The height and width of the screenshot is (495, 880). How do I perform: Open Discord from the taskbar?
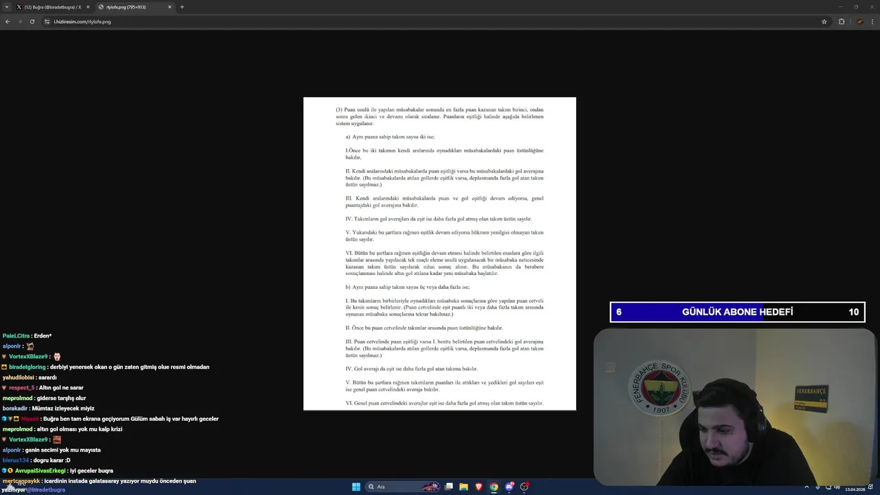509,487
